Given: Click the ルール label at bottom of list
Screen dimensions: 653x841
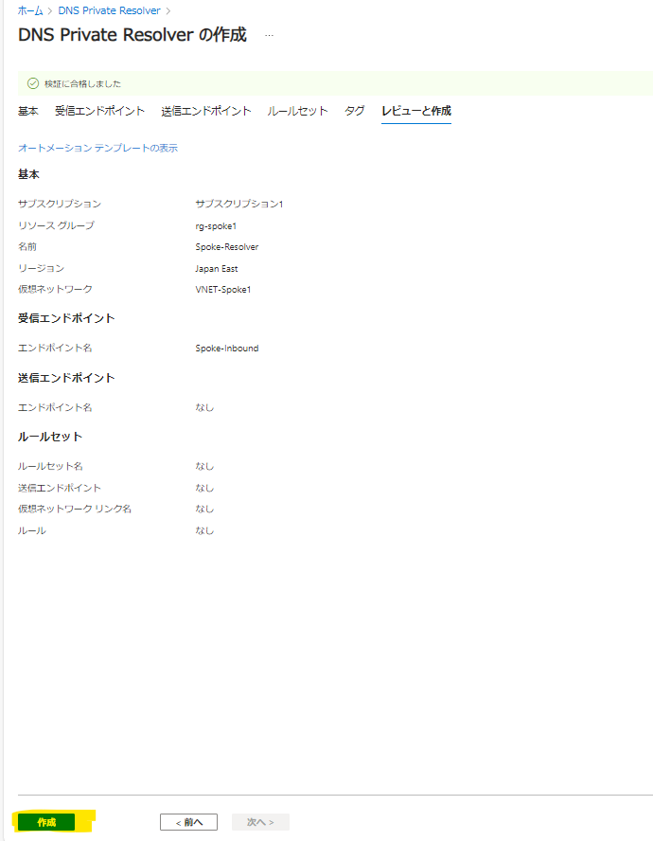Looking at the screenshot, I should [31, 530].
